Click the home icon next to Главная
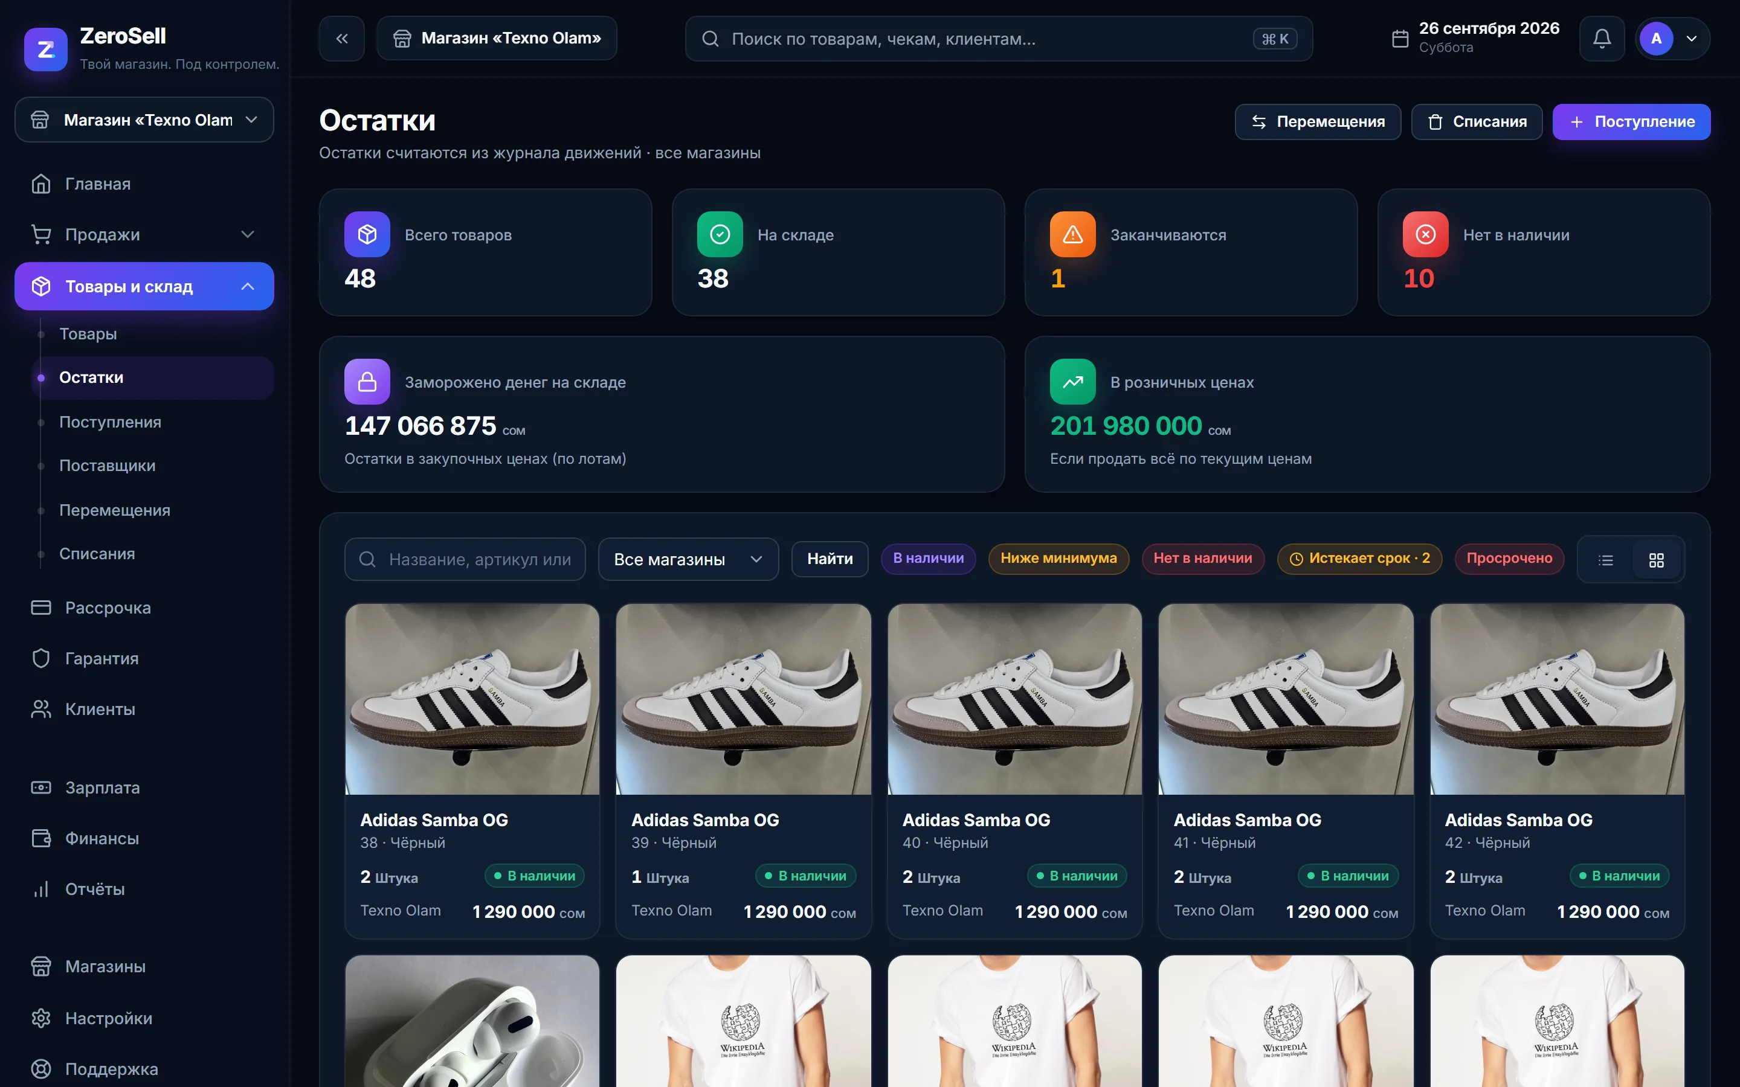This screenshot has width=1740, height=1087. 41,184
